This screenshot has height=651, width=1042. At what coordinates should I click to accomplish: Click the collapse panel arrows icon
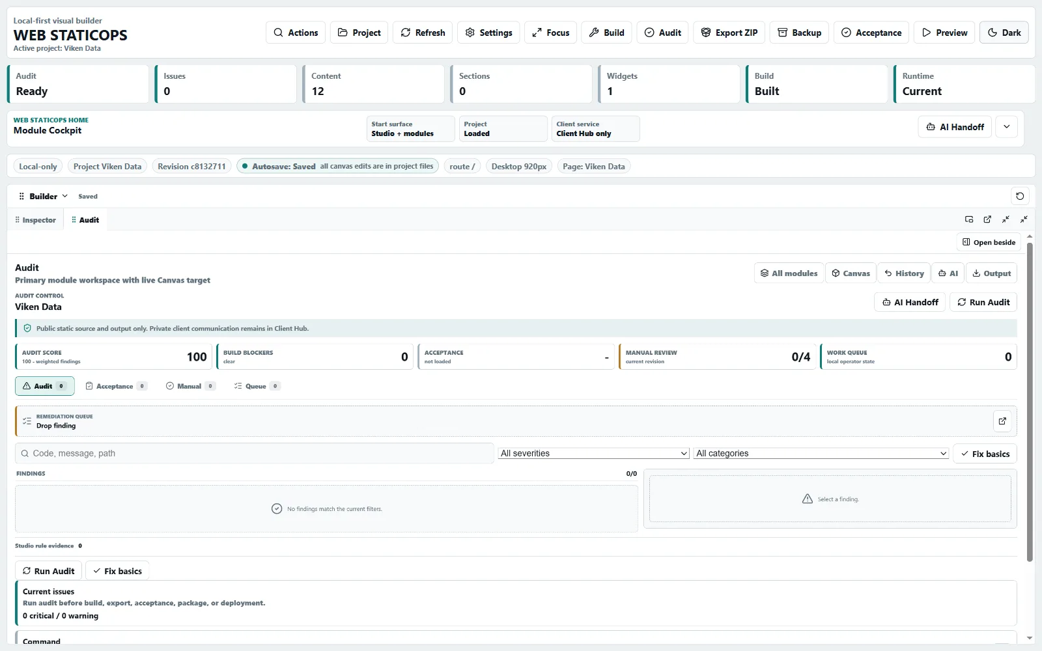tap(1024, 219)
